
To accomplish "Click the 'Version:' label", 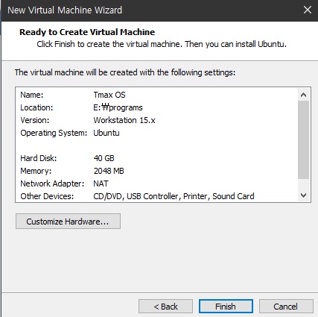I will click(x=35, y=120).
